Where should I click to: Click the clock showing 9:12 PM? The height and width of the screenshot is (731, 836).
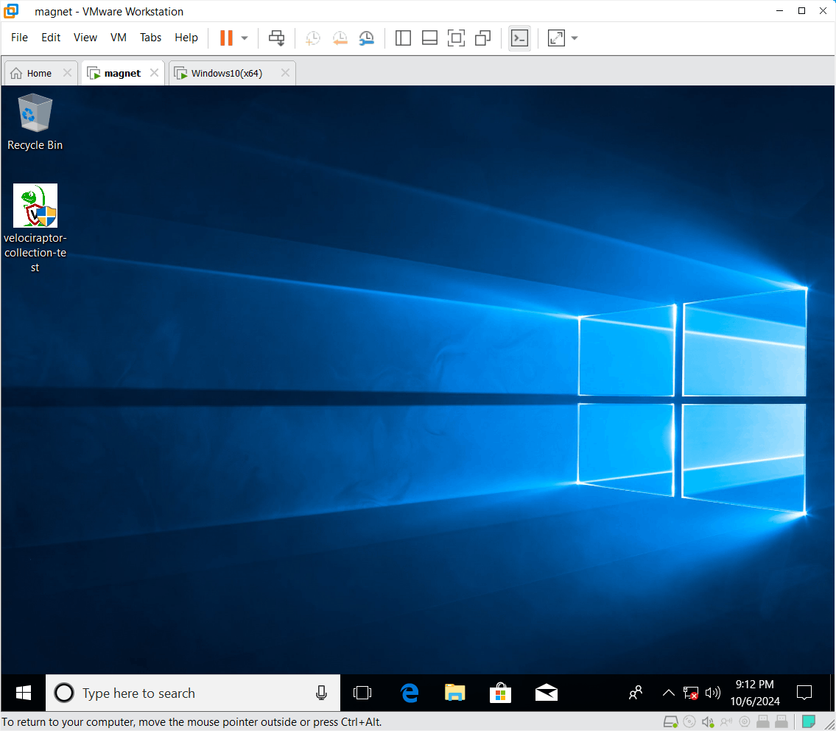pos(754,693)
